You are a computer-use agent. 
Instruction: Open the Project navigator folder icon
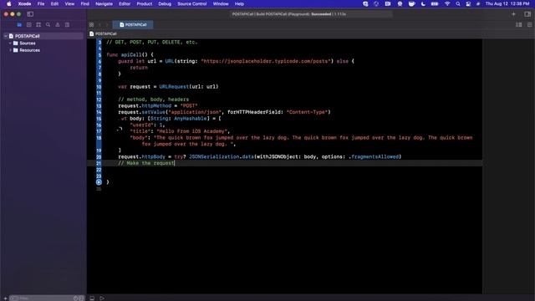pos(19,24)
